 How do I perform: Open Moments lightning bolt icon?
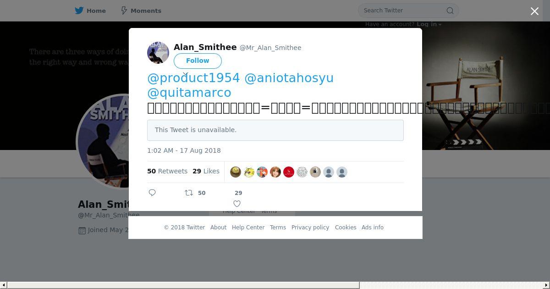click(124, 11)
